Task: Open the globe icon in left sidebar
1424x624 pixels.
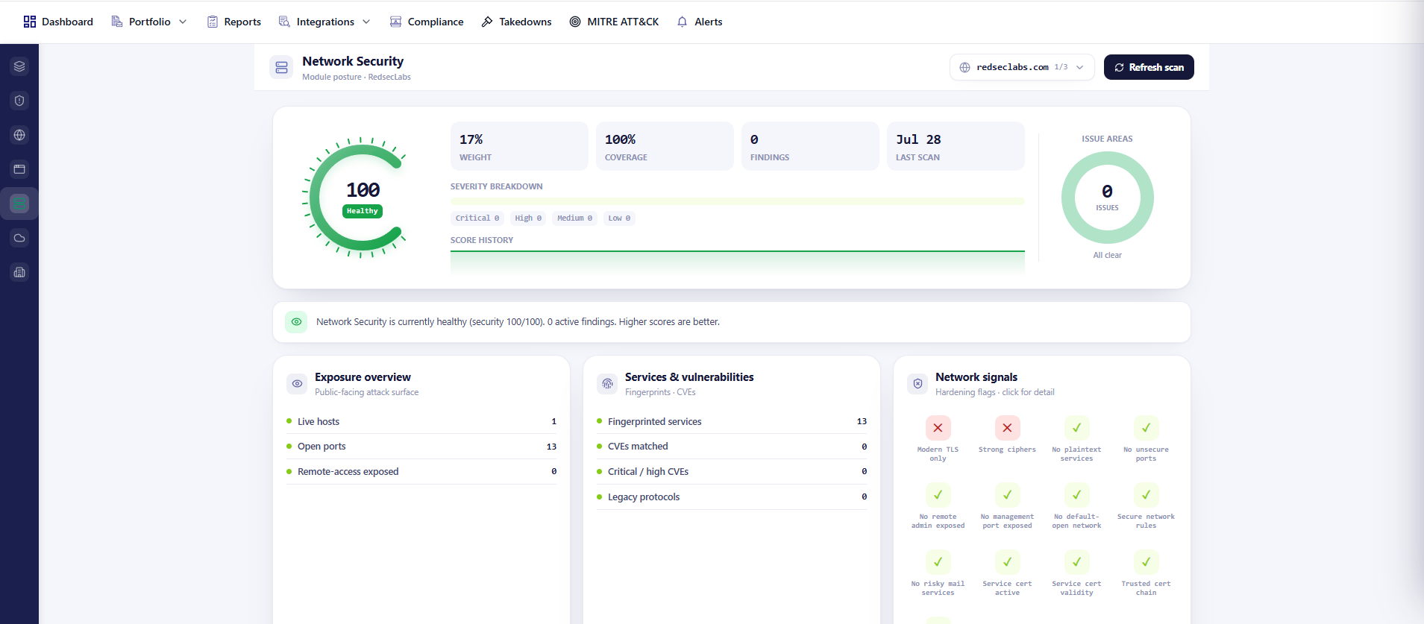Action: [19, 135]
